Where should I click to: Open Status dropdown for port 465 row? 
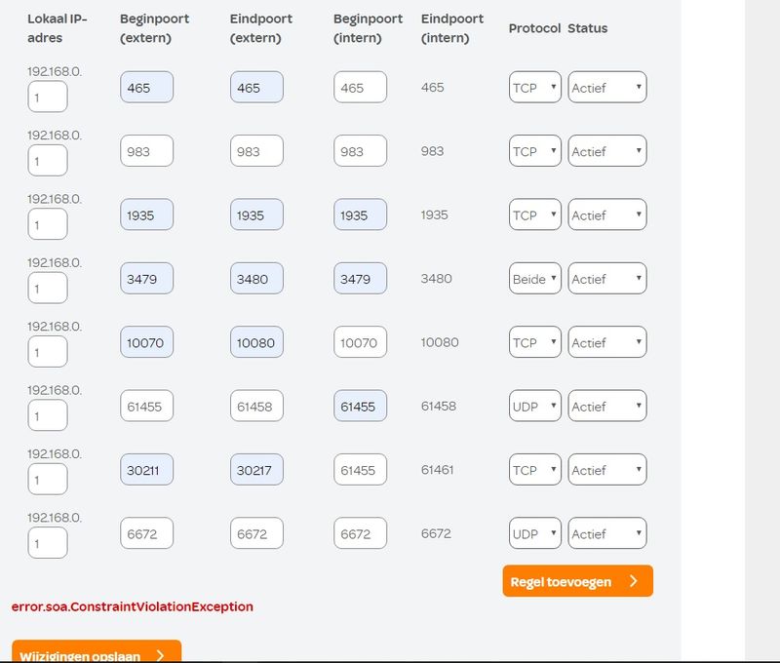tap(606, 88)
